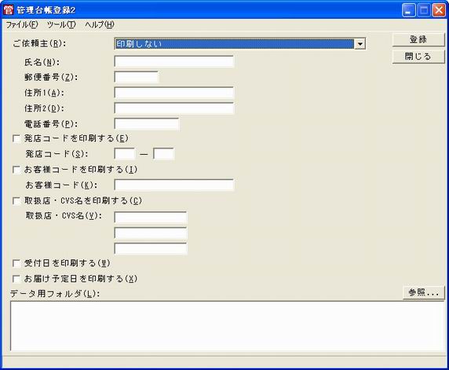
Task: Click the 閉じる button
Action: [x=418, y=57]
